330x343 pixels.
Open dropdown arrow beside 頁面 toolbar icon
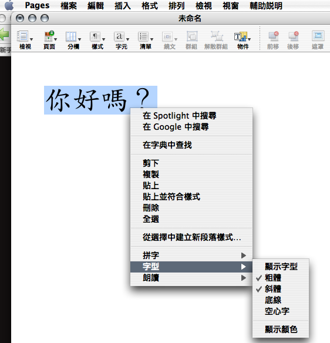click(55, 39)
